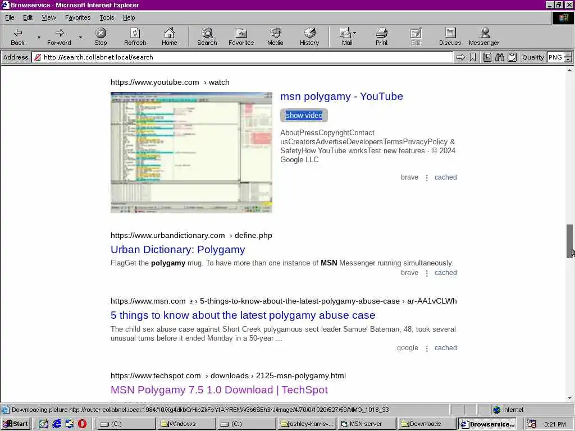Click the Forward arrow toolbar button
The height and width of the screenshot is (431, 575).
click(x=59, y=36)
